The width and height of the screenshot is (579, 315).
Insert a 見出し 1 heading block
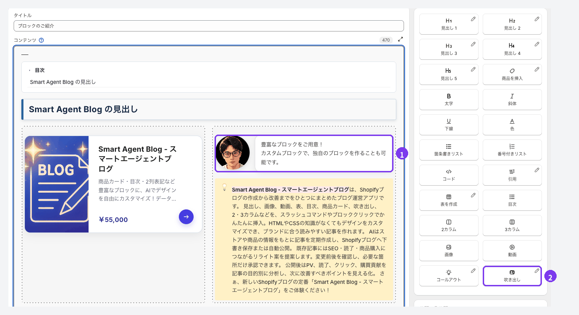449,24
